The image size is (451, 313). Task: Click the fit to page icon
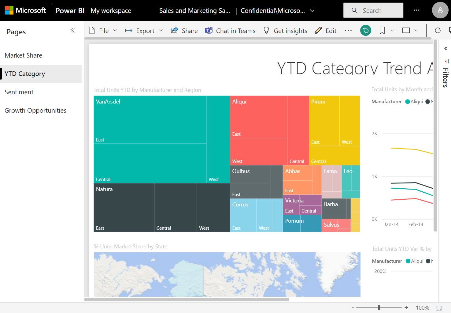click(x=439, y=308)
